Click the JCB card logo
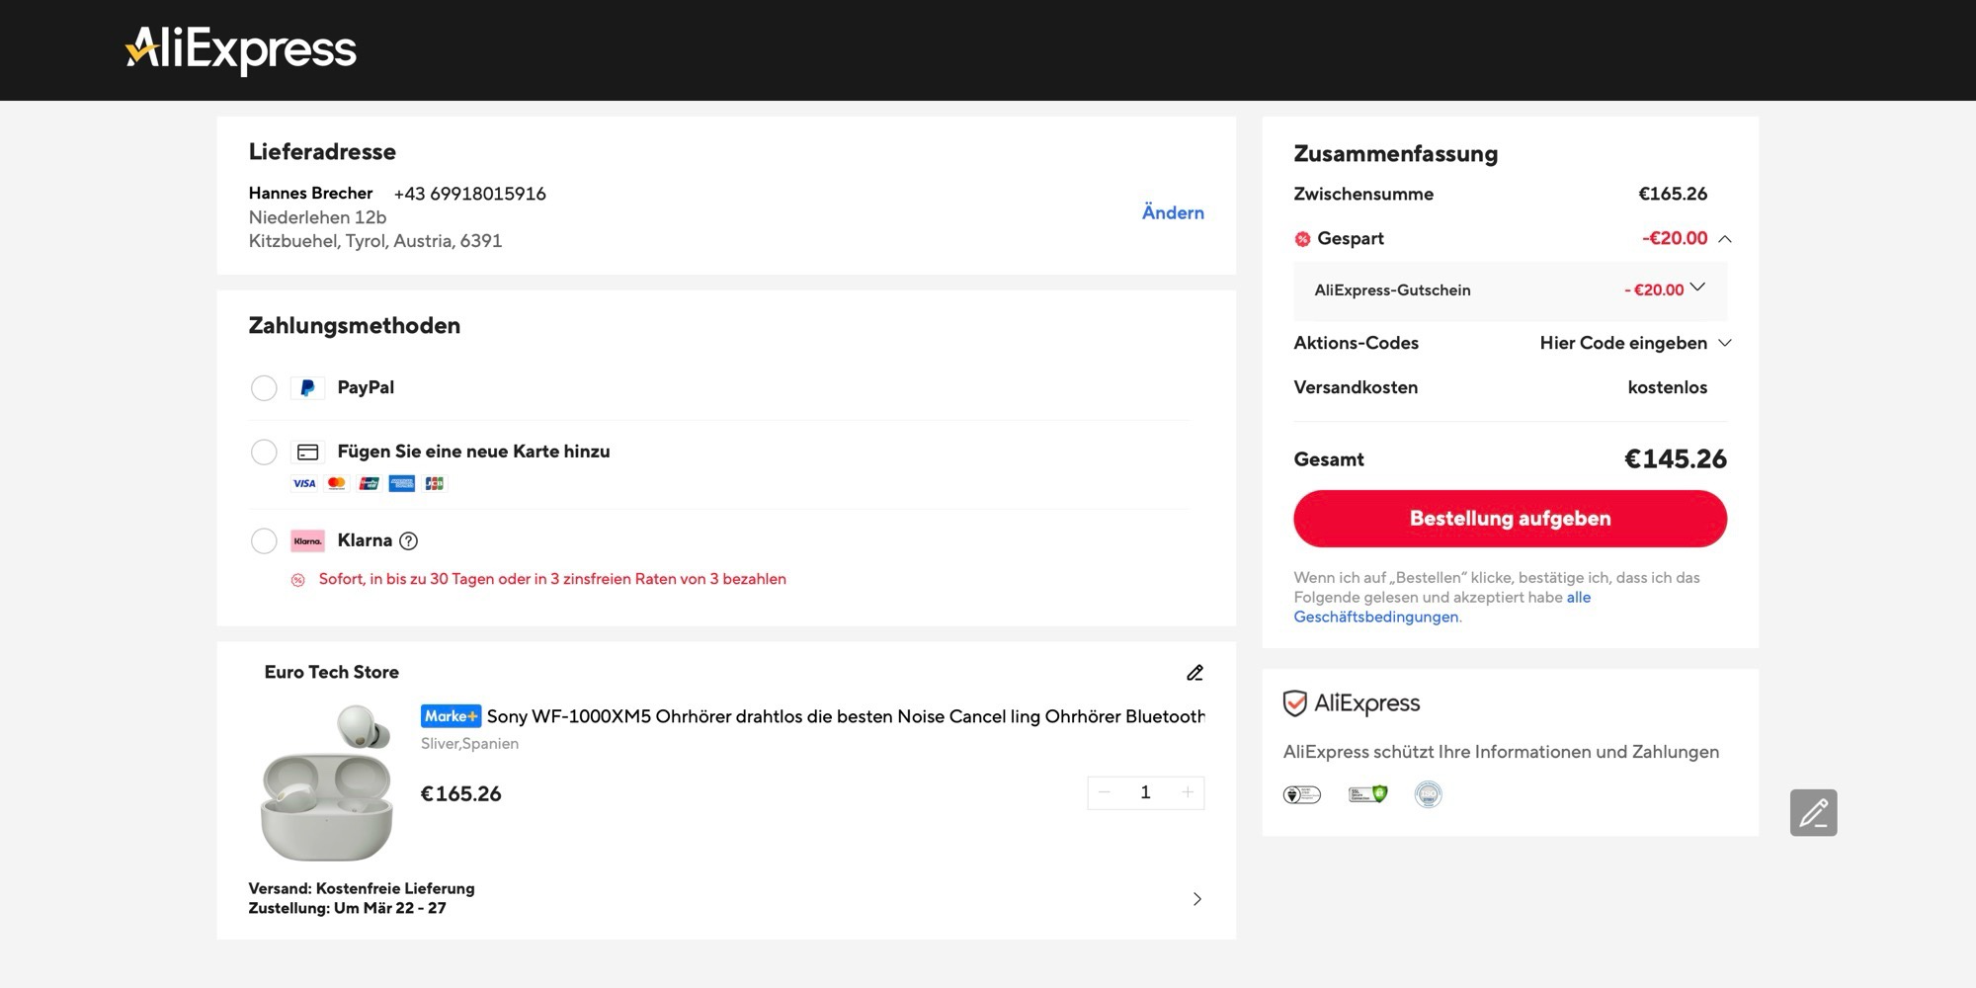This screenshot has height=988, width=1976. [435, 483]
